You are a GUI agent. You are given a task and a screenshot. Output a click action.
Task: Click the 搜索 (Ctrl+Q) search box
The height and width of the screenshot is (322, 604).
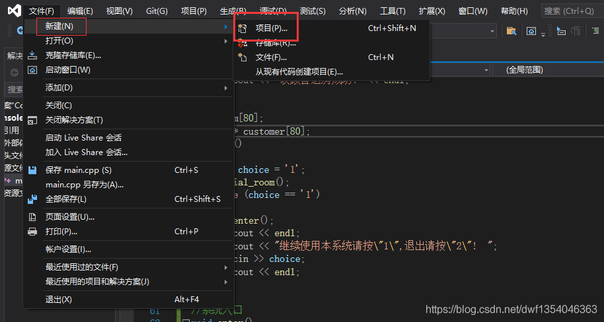[570, 11]
